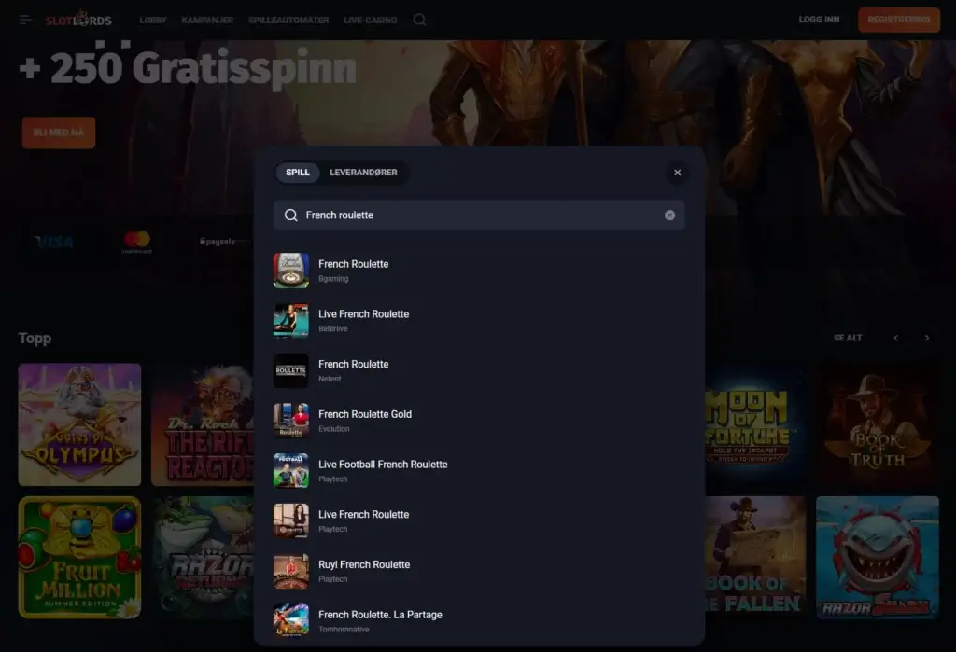Open LIVE-CASINO in the top navigation

[x=370, y=21]
